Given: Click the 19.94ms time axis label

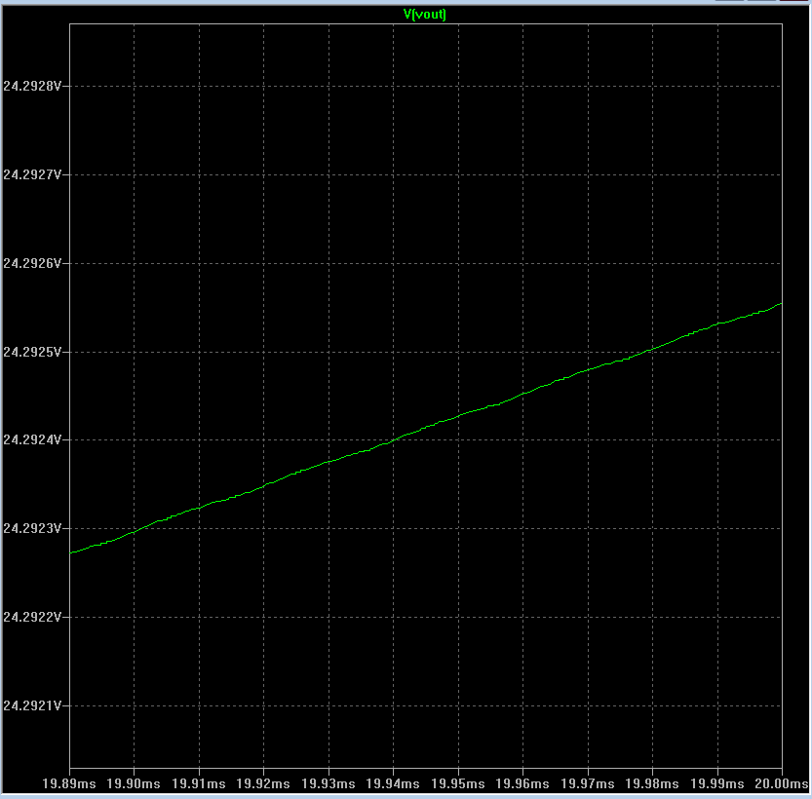Looking at the screenshot, I should pyautogui.click(x=393, y=784).
